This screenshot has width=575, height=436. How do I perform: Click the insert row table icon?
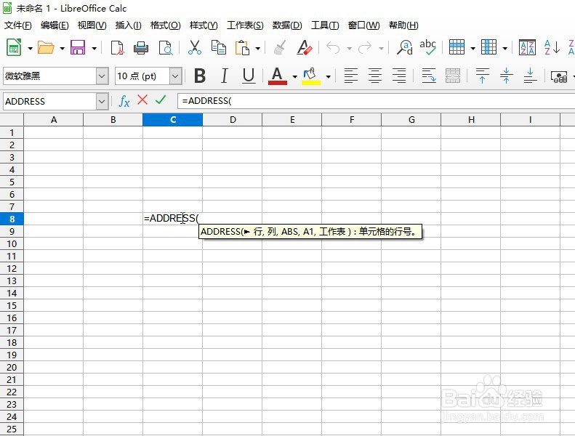[457, 47]
